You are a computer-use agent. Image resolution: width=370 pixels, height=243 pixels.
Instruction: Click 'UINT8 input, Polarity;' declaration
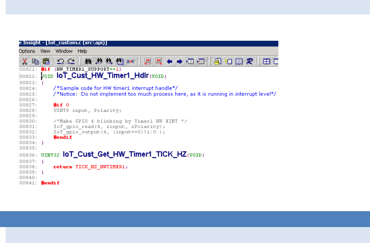coord(88,110)
